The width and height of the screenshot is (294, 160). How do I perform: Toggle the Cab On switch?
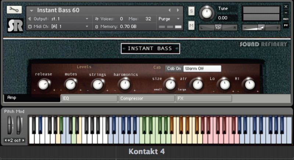174,68
